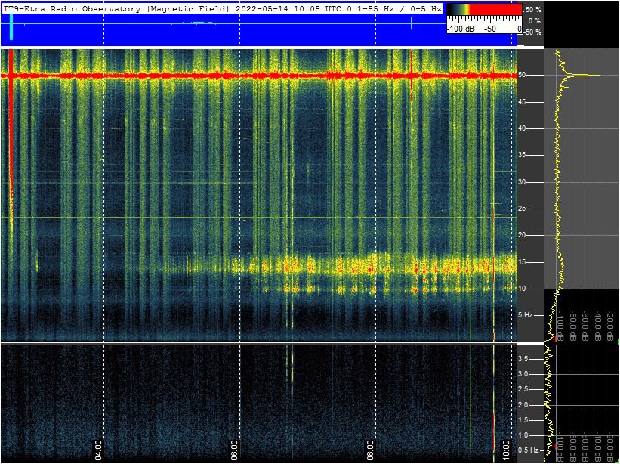Select the 08:00 time marker
Image resolution: width=620 pixels, height=464 pixels.
pos(371,449)
